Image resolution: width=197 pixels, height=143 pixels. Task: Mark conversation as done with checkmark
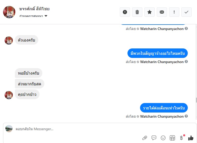pyautogui.click(x=186, y=12)
